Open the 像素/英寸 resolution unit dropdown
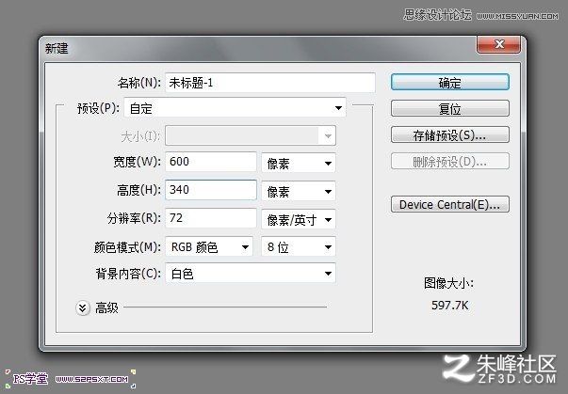Screen dimensions: 568x394 point(298,219)
